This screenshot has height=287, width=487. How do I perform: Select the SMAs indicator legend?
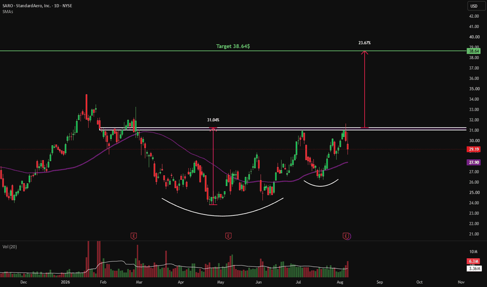(x=8, y=11)
